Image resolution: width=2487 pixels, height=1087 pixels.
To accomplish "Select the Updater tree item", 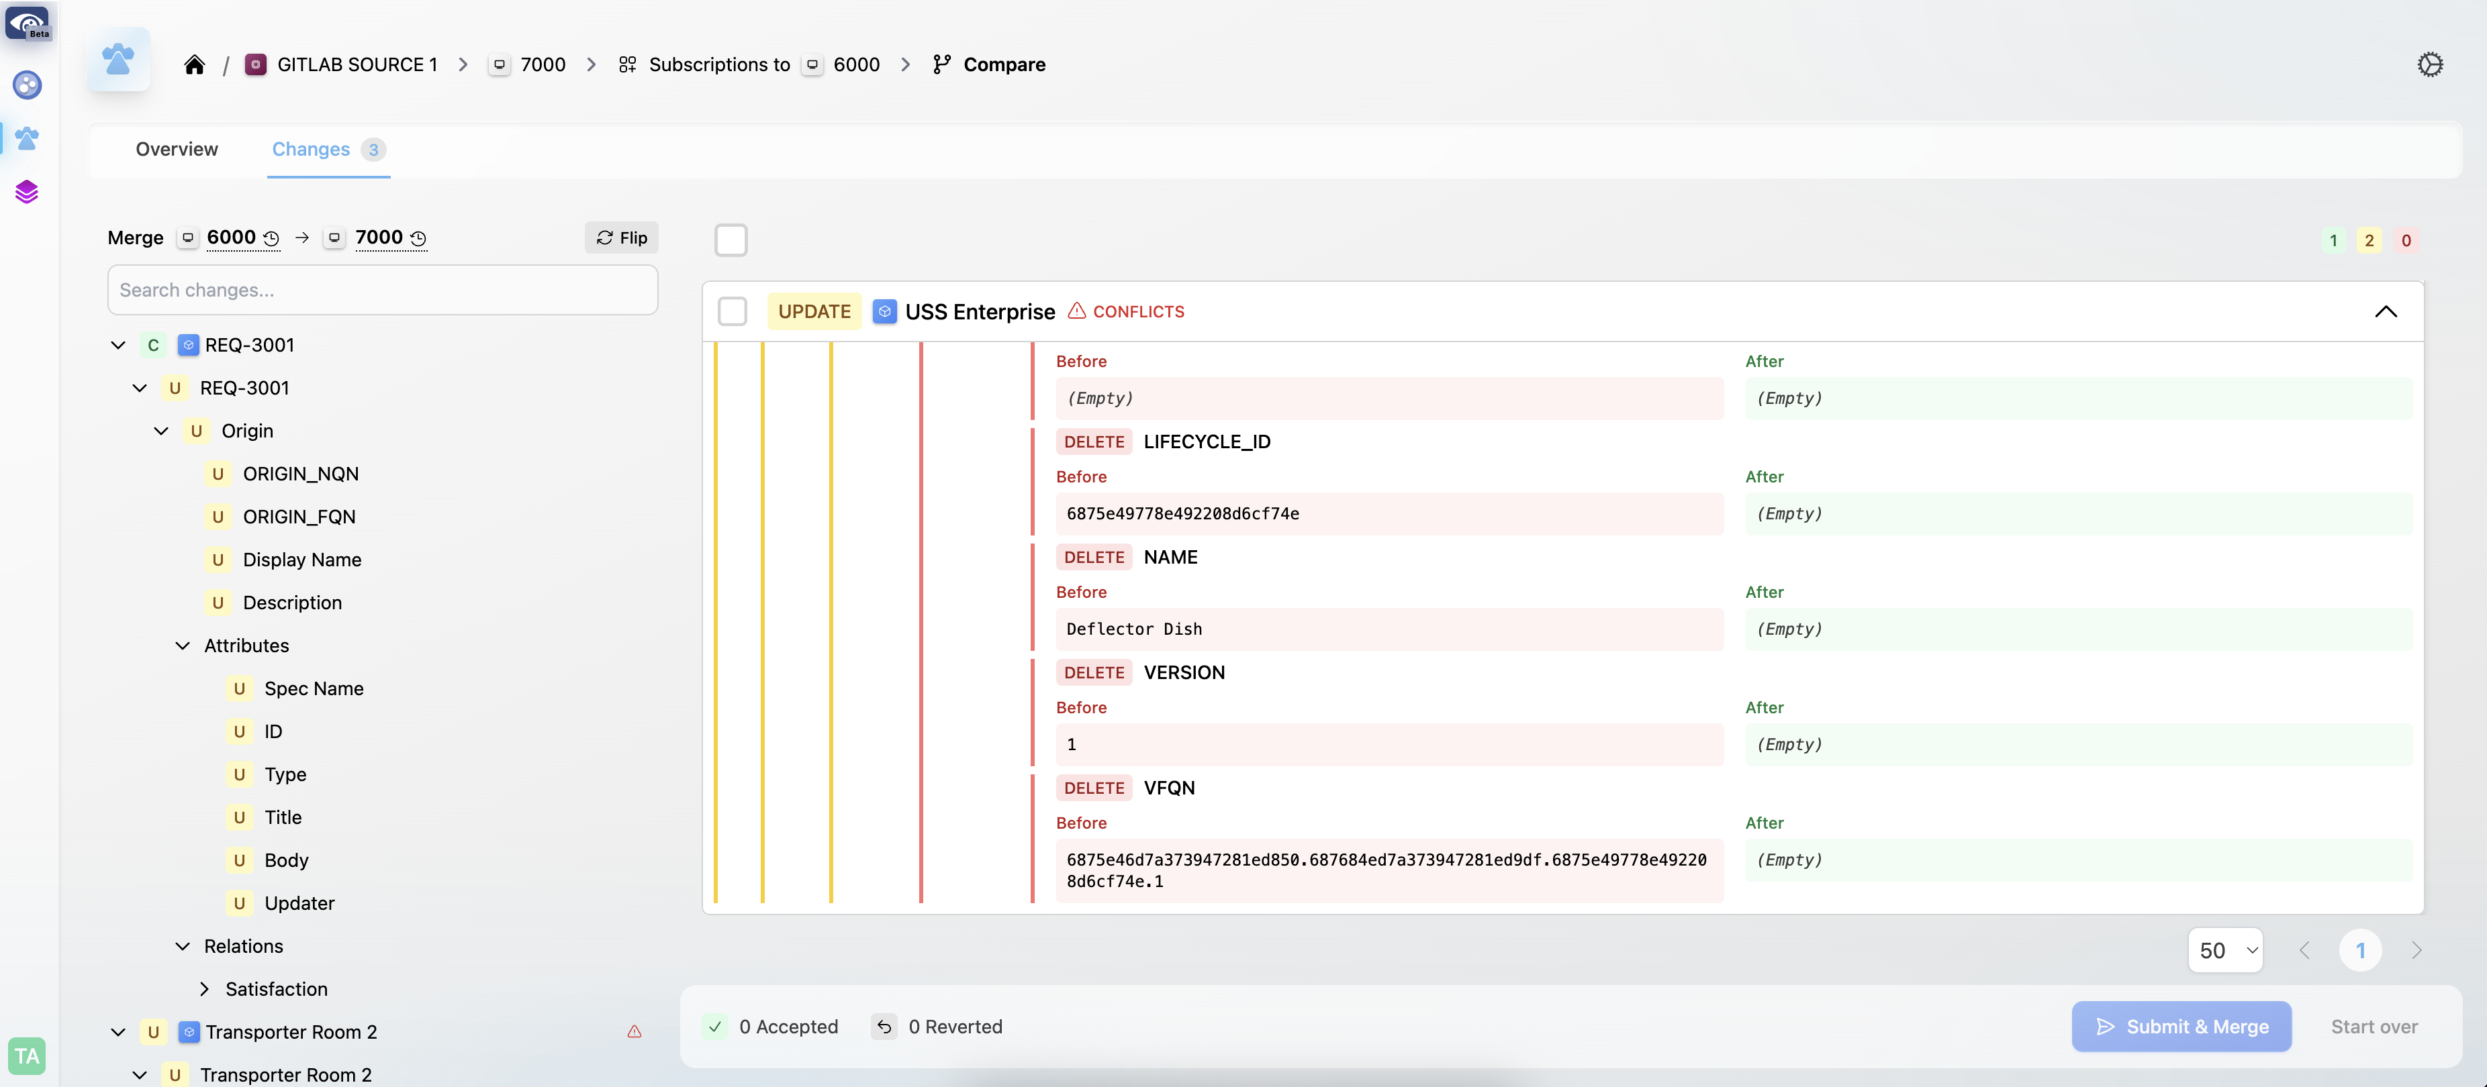I will [299, 904].
